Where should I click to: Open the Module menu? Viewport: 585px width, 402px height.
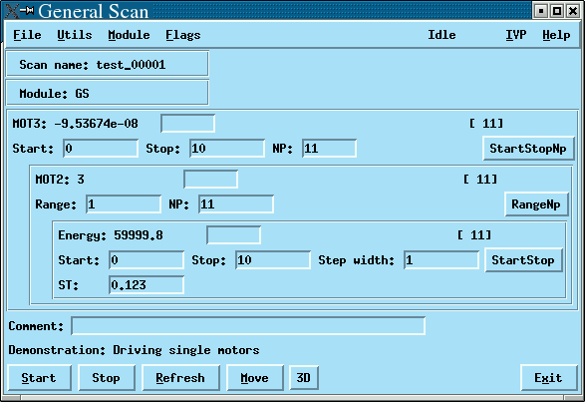(129, 35)
